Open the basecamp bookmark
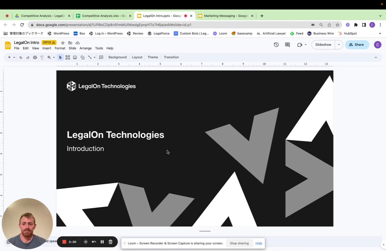386x251 pixels. [242, 33]
